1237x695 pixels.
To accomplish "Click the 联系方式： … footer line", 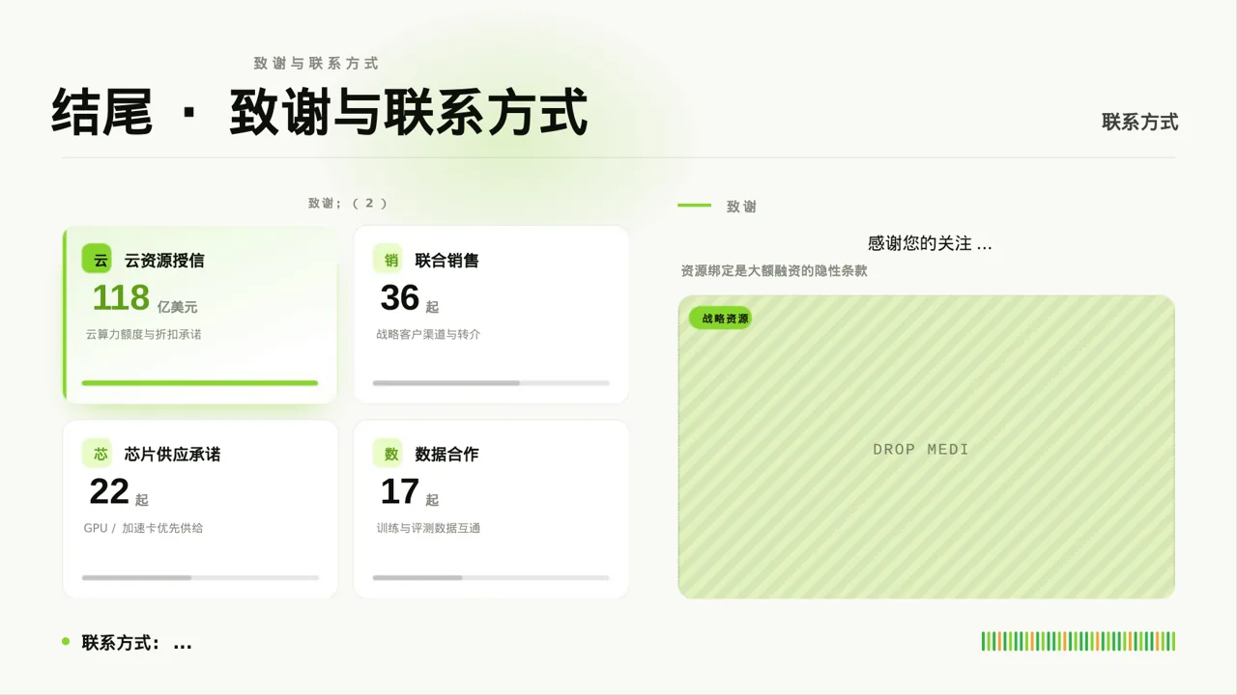I will tap(137, 643).
